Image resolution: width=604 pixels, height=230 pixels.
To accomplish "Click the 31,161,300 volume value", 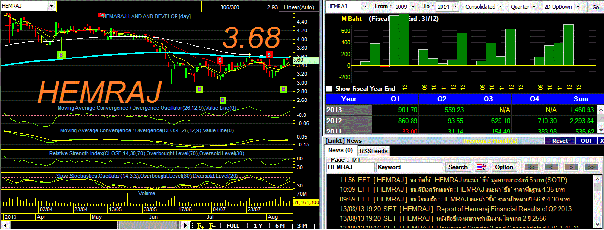I will pyautogui.click(x=307, y=202).
